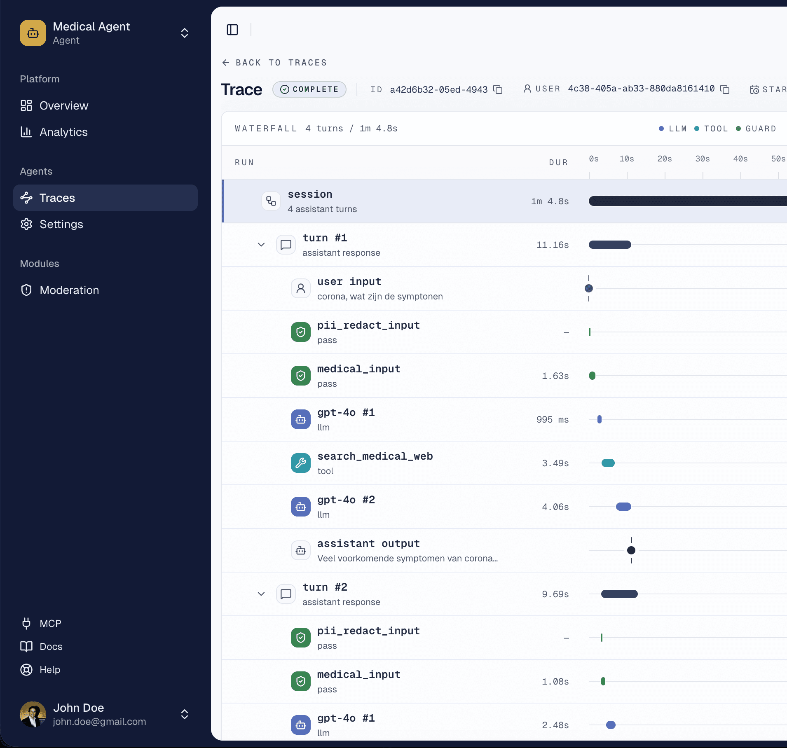This screenshot has height=748, width=787.
Task: Click the start calendar icon
Action: [x=754, y=89]
